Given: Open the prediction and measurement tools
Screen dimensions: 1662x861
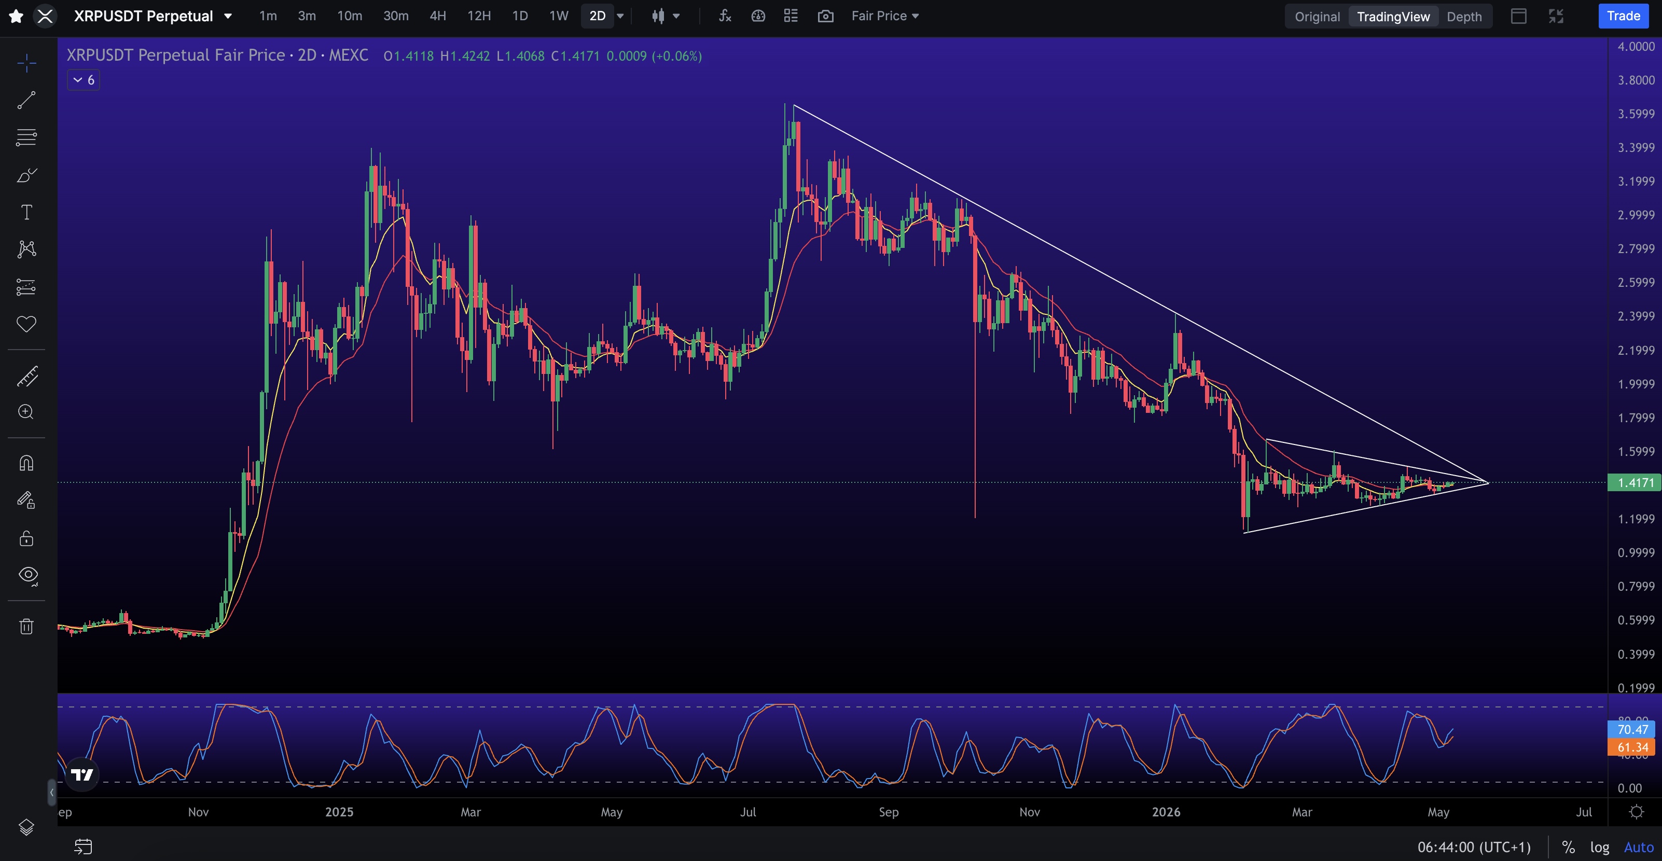Looking at the screenshot, I should point(26,286).
